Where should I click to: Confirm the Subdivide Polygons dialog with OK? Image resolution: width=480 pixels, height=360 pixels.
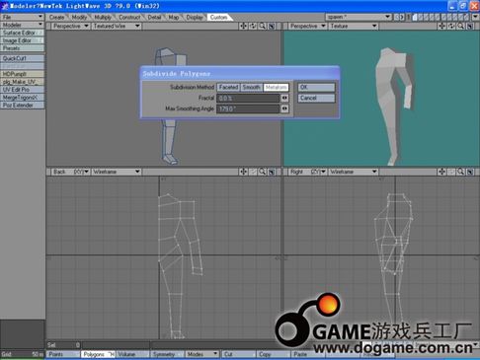coord(316,87)
